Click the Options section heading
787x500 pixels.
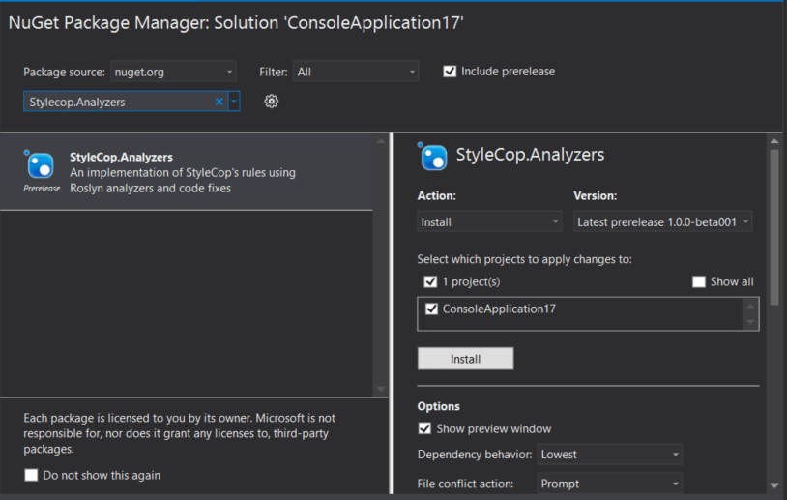click(438, 406)
